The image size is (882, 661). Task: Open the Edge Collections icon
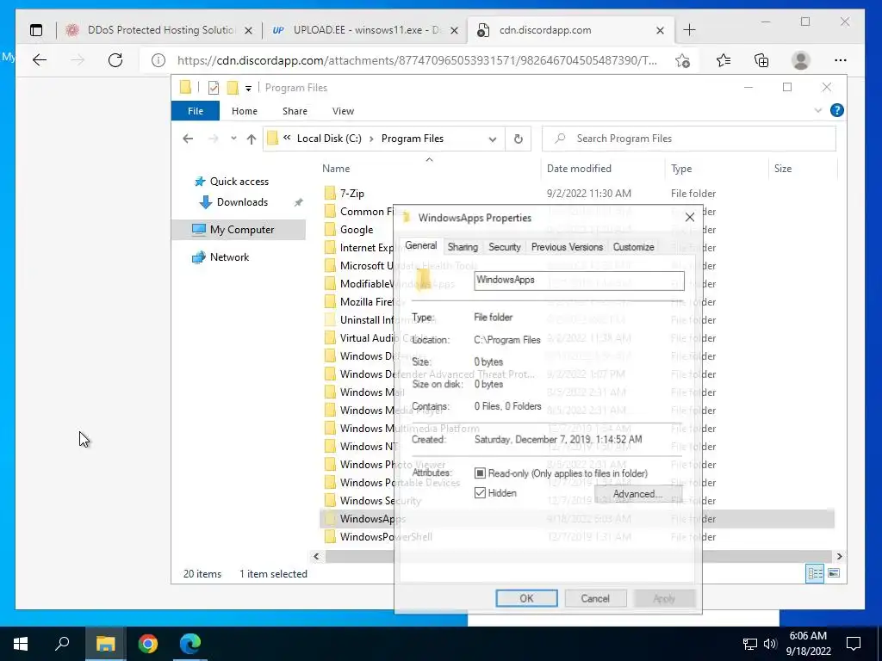pyautogui.click(x=761, y=60)
